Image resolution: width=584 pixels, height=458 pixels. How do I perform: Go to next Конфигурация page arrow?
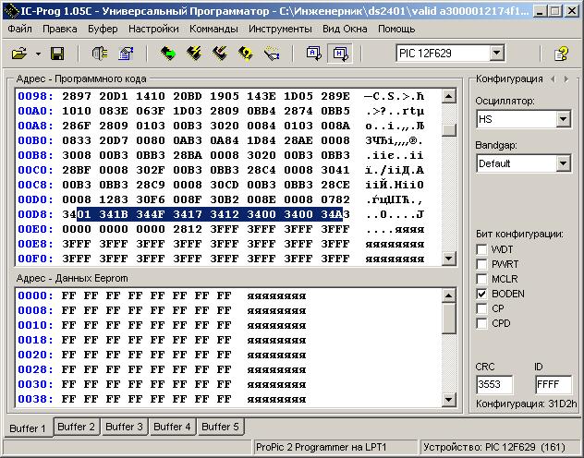[x=566, y=78]
